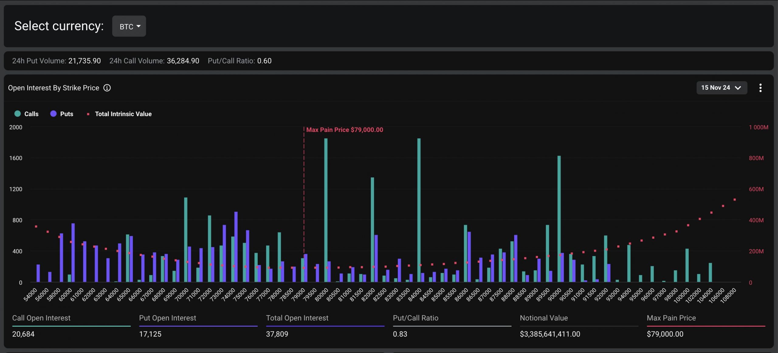
Task: Click the intrinsic value dot above 54000
Action: [36, 227]
